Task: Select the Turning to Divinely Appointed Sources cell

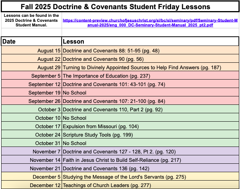Action: click(x=150, y=67)
